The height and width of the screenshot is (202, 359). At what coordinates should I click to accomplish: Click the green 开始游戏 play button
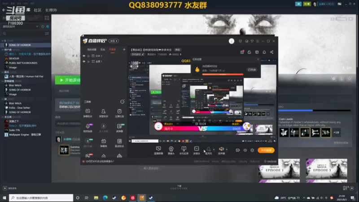pyautogui.click(x=68, y=80)
